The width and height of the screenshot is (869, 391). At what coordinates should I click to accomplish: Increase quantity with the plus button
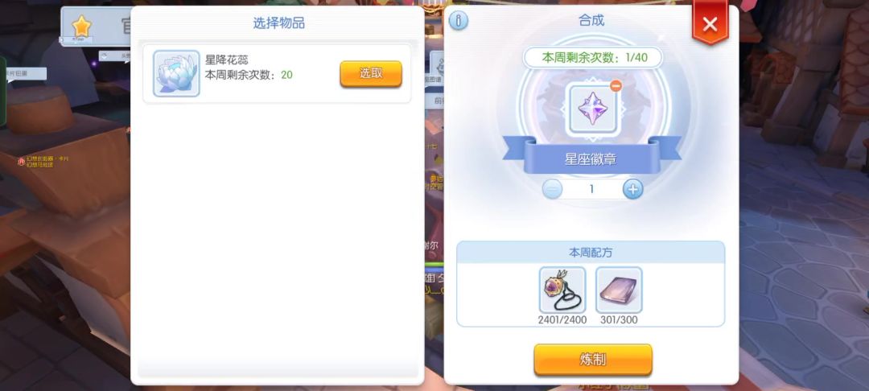pos(632,189)
